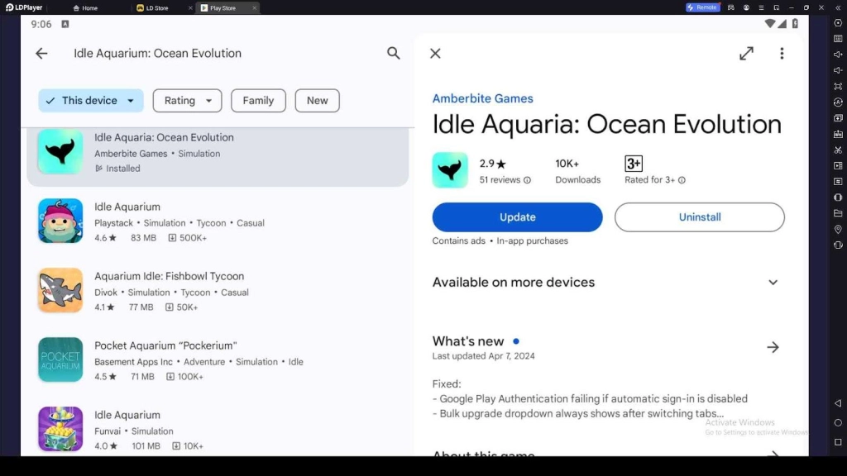Close the LD Store tab

[190, 8]
